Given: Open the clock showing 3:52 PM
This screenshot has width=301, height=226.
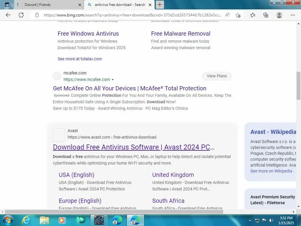Looking at the screenshot, I should pos(286,220).
